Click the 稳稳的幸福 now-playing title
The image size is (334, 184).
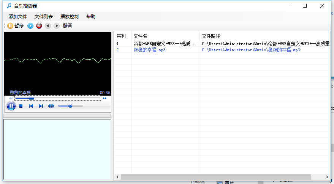(x=20, y=93)
